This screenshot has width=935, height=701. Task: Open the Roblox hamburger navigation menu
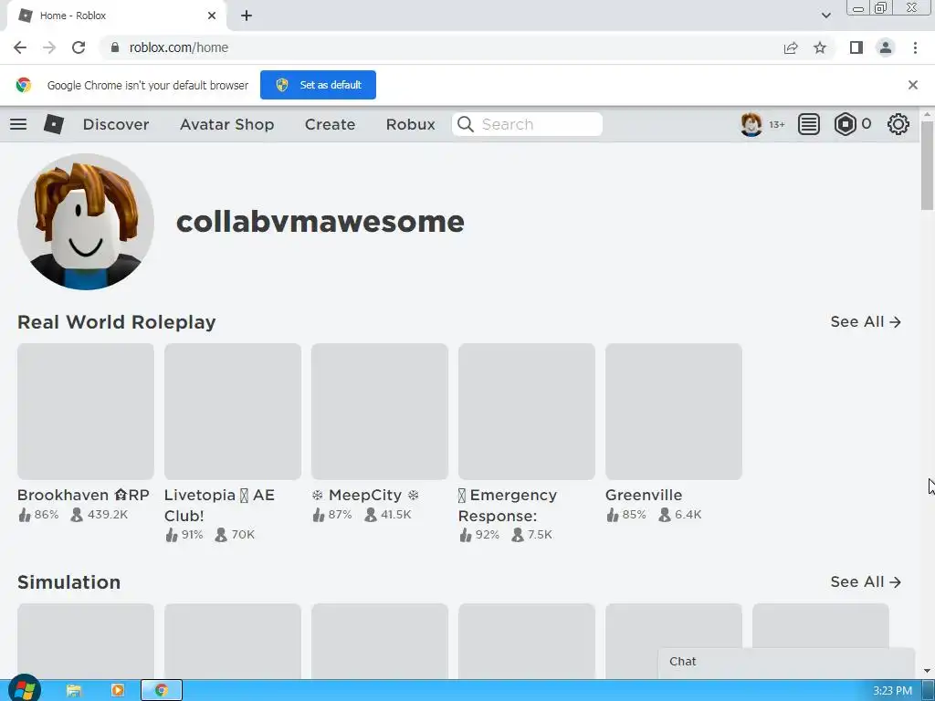pyautogui.click(x=18, y=124)
